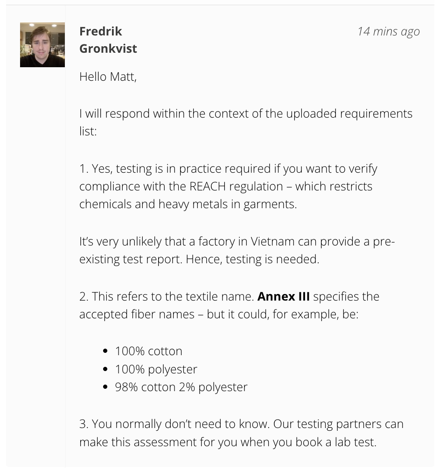The height and width of the screenshot is (470, 439).
Task: Click the '98% cotton 2% polyester' bullet item
Action: [x=181, y=387]
